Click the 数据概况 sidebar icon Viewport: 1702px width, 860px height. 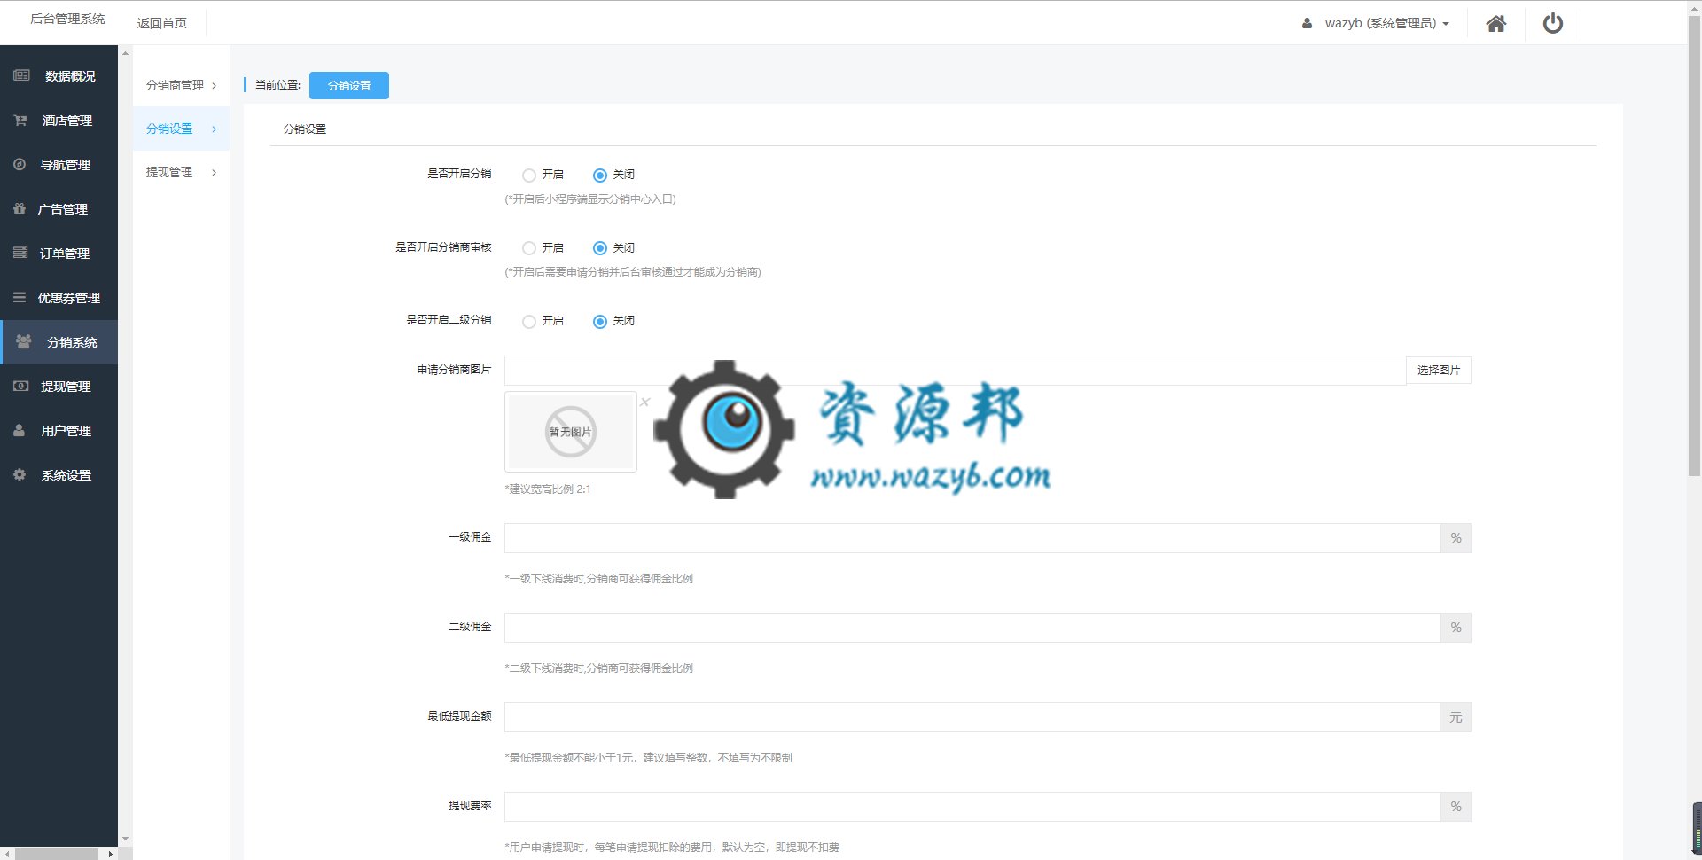(21, 75)
